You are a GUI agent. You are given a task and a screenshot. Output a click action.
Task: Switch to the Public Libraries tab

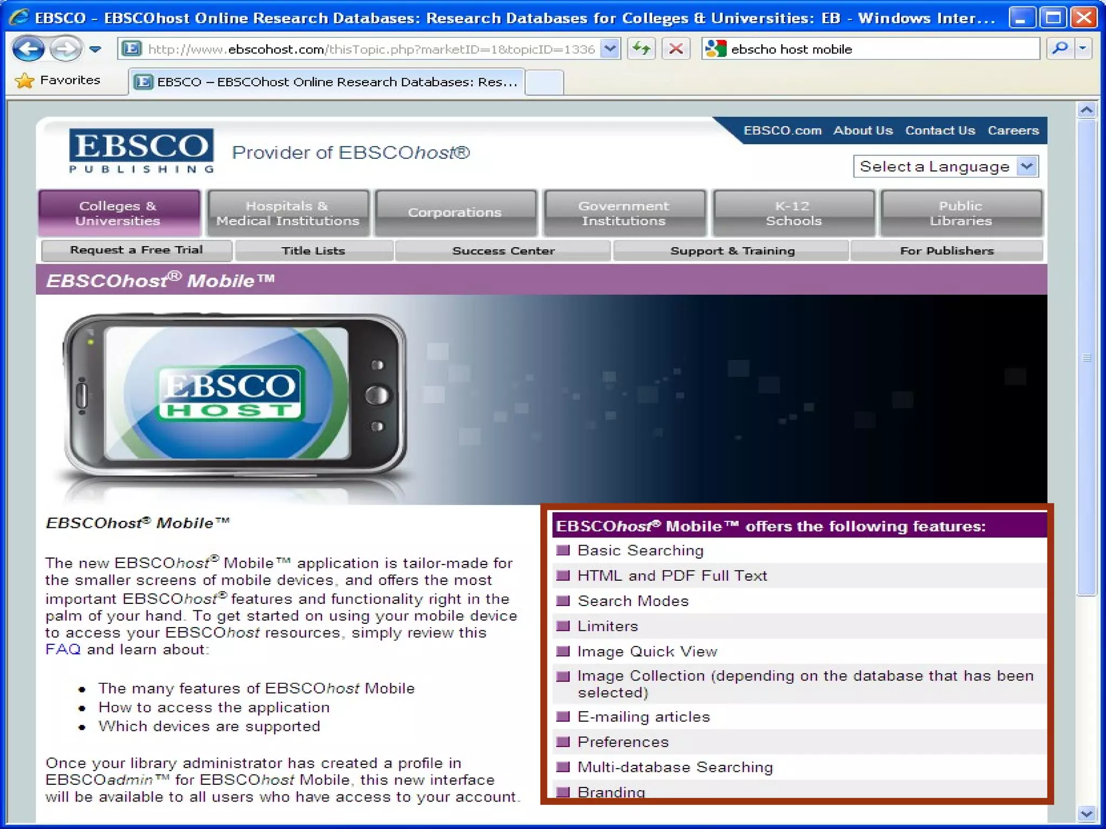tap(961, 213)
